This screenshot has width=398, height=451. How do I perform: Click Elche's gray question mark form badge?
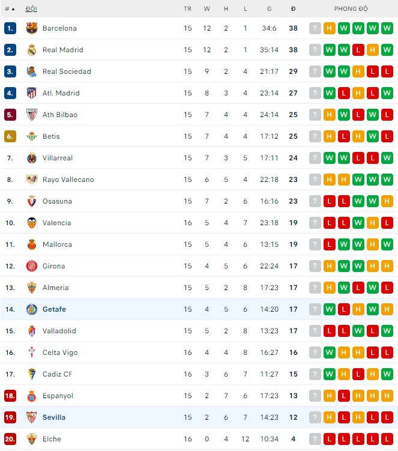pos(315,439)
